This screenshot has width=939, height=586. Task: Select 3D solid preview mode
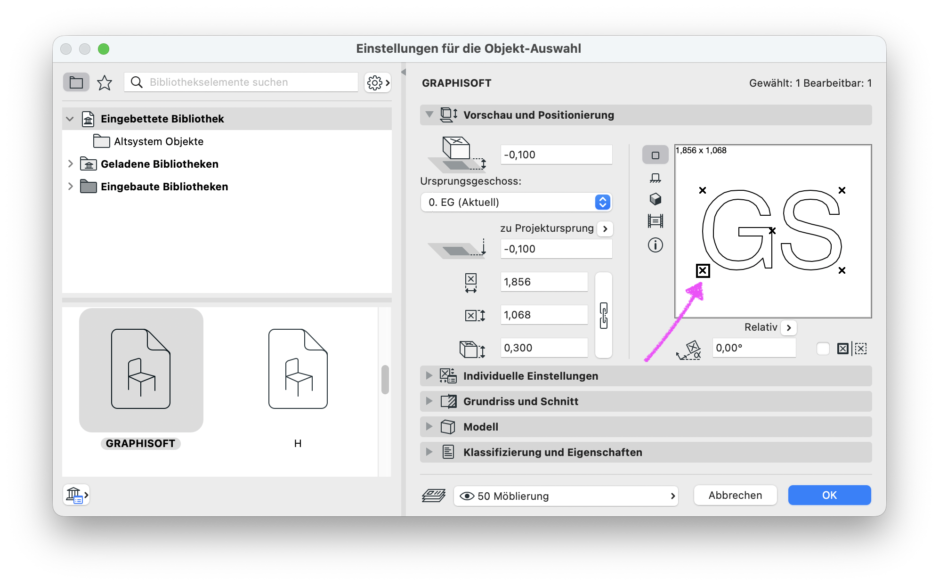click(x=655, y=199)
